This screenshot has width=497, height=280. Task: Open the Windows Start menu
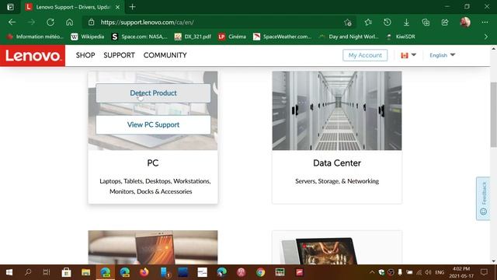9,272
